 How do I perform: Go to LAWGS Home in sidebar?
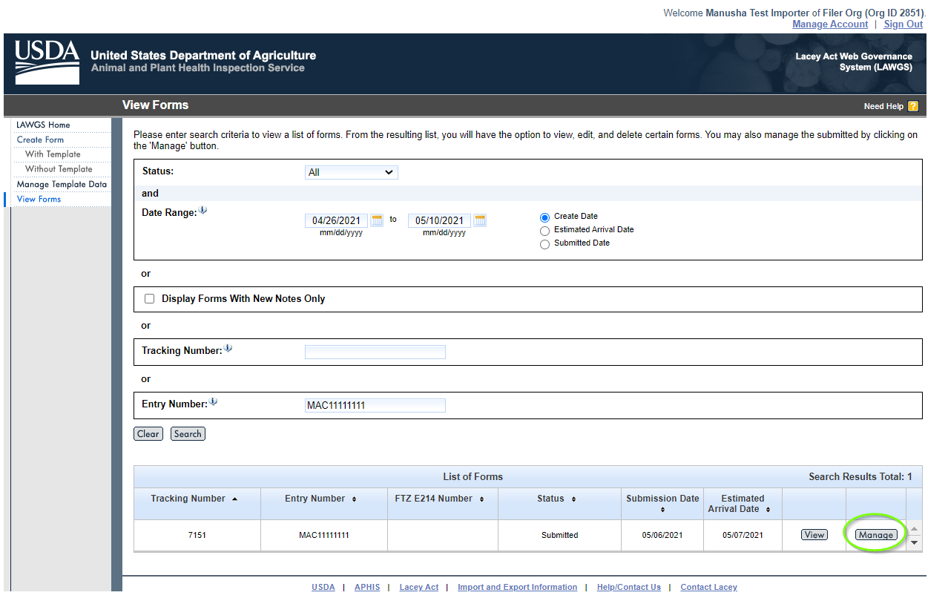click(43, 125)
